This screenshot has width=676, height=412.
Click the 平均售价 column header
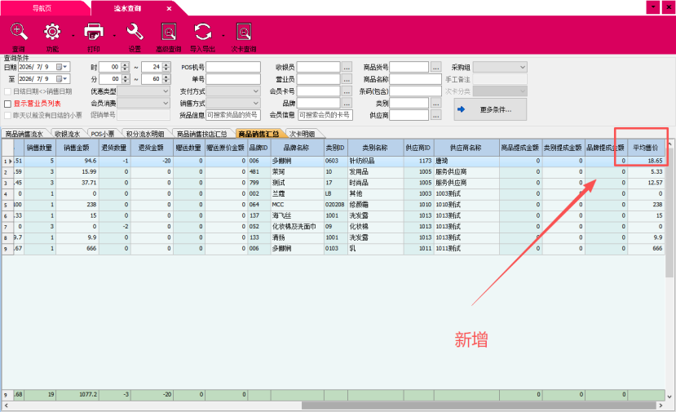click(x=645, y=148)
